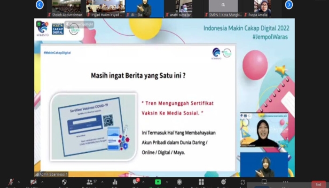The width and height of the screenshot is (329, 188).
Task: Open the Polls bar chart icon
Action: click(115, 182)
